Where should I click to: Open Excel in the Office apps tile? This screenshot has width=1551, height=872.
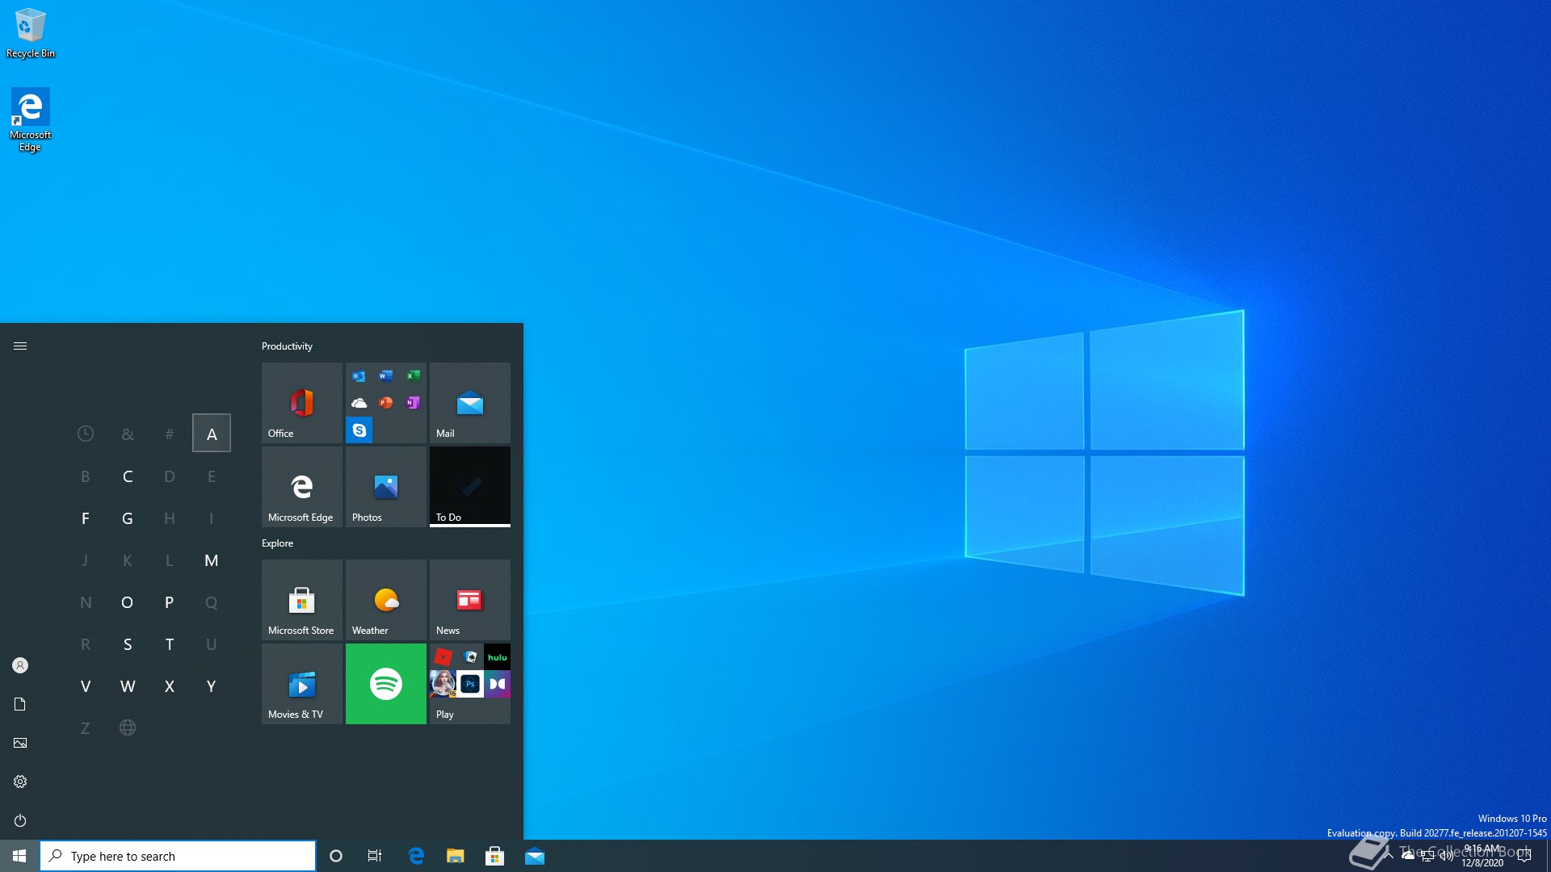pos(413,376)
